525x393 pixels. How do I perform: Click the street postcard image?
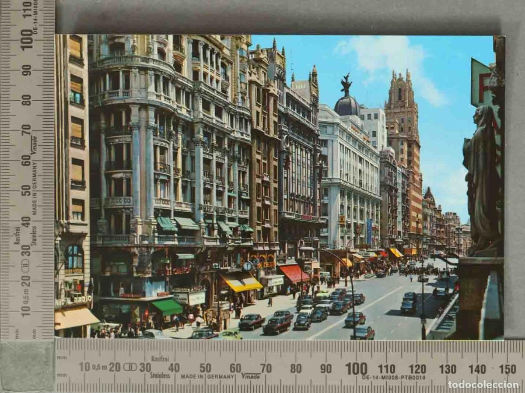click(x=280, y=187)
